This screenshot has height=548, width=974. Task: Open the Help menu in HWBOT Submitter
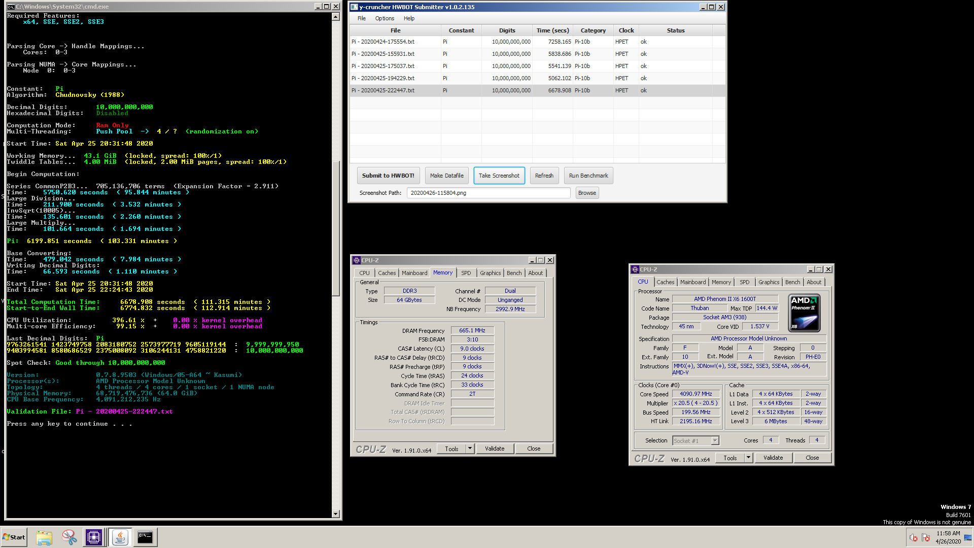pos(409,18)
